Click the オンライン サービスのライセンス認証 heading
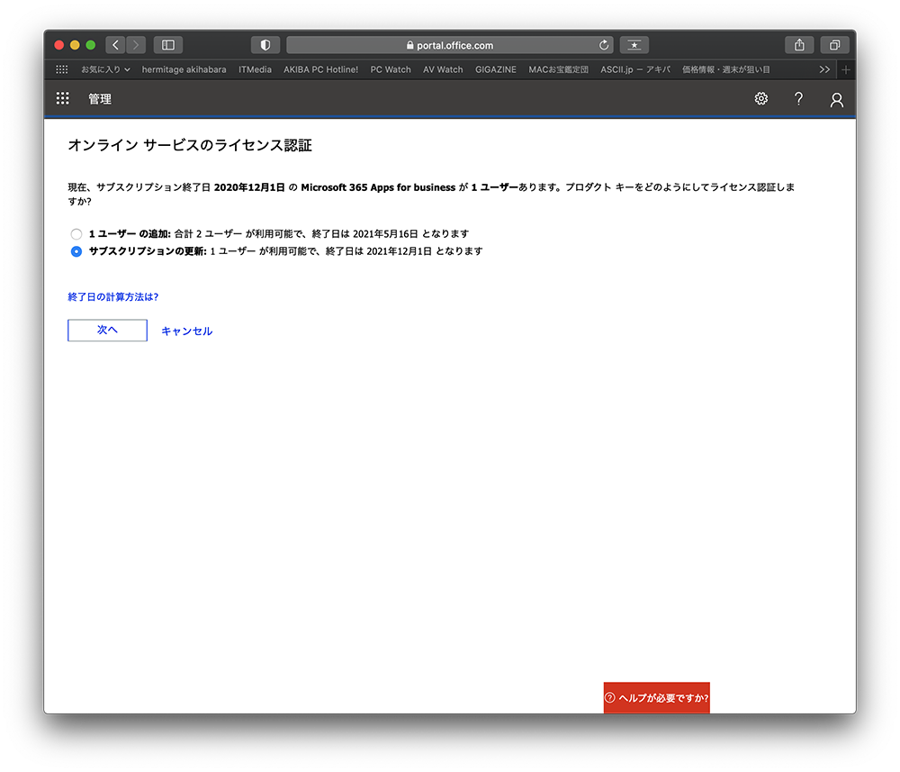Image resolution: width=900 pixels, height=772 pixels. coord(190,145)
